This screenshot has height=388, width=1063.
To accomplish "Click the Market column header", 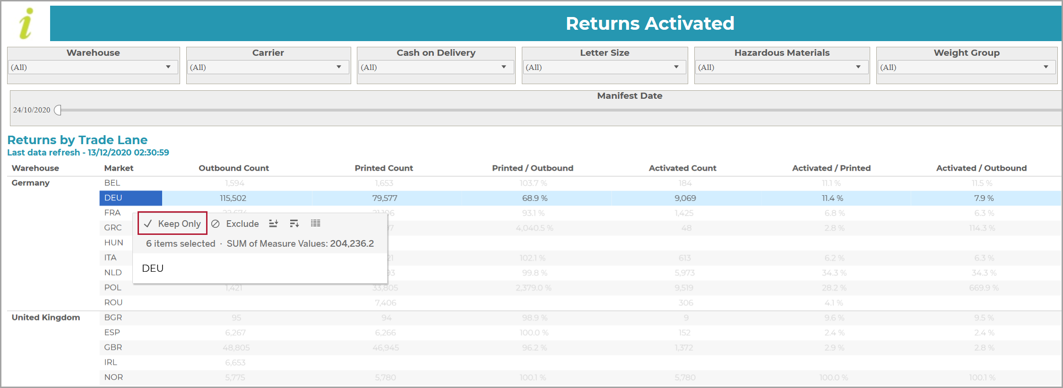I will (x=119, y=168).
